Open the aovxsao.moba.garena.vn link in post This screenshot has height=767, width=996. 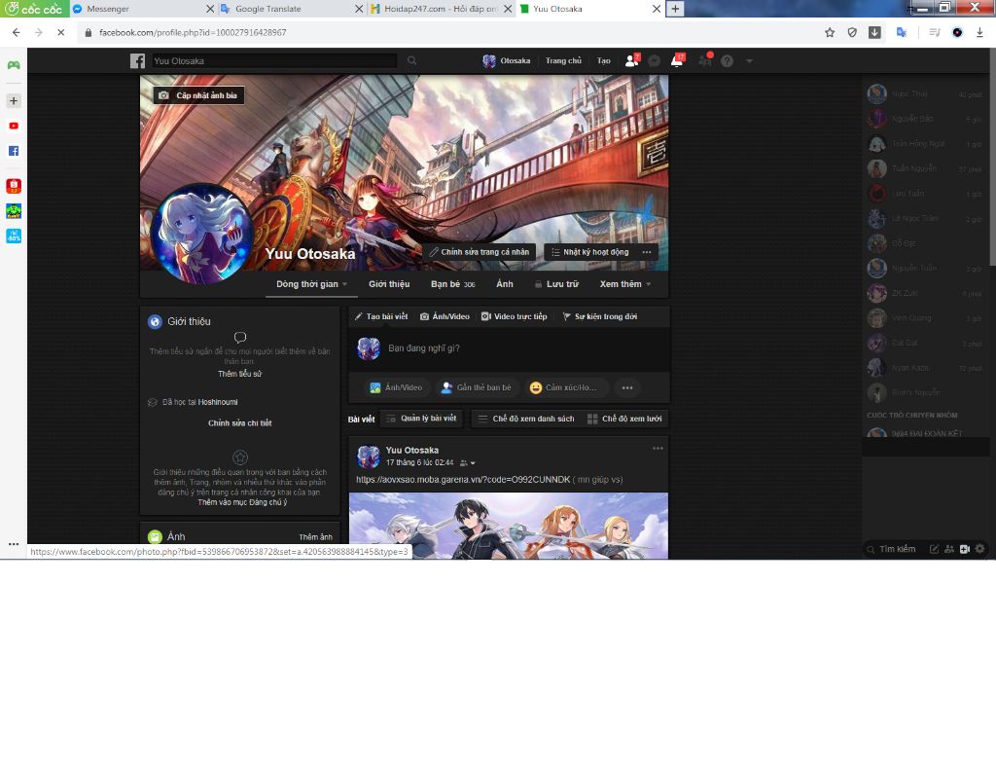[x=463, y=480]
